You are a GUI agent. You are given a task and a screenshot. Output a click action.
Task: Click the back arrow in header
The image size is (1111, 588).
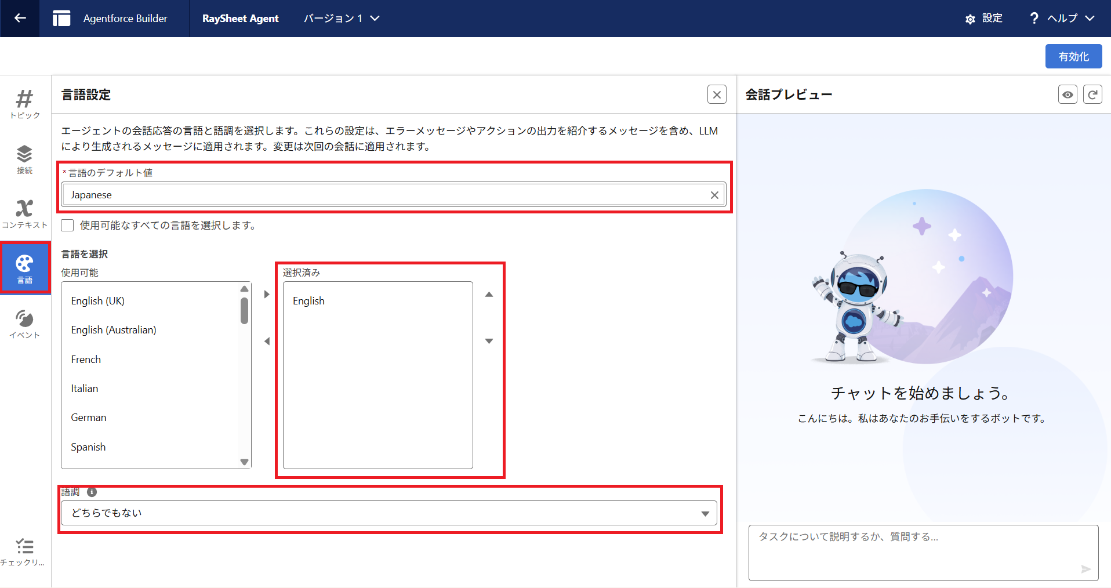coord(20,19)
